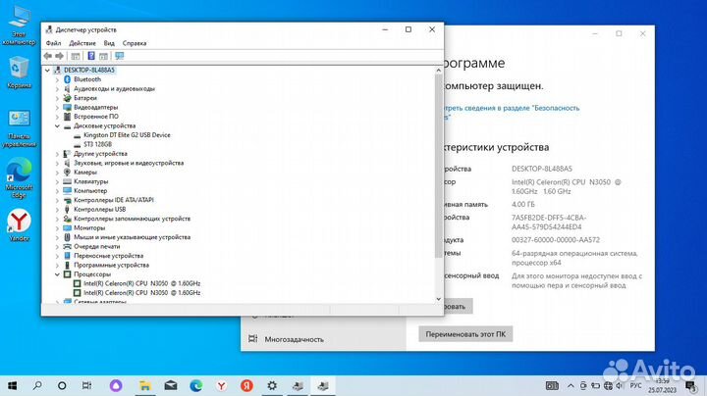Select the Клавиатуры category icon

[67, 181]
